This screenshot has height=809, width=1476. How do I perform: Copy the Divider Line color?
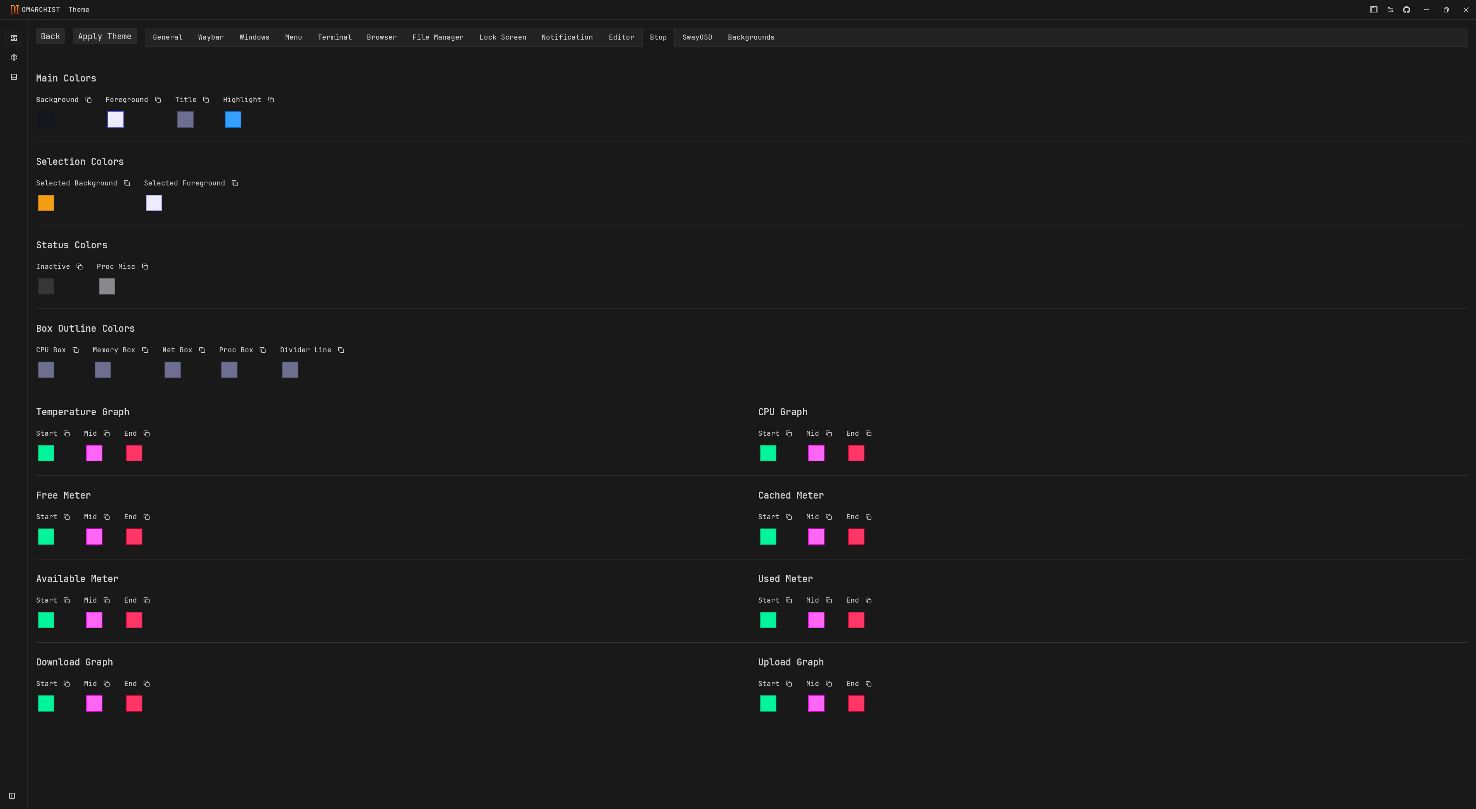pos(341,350)
